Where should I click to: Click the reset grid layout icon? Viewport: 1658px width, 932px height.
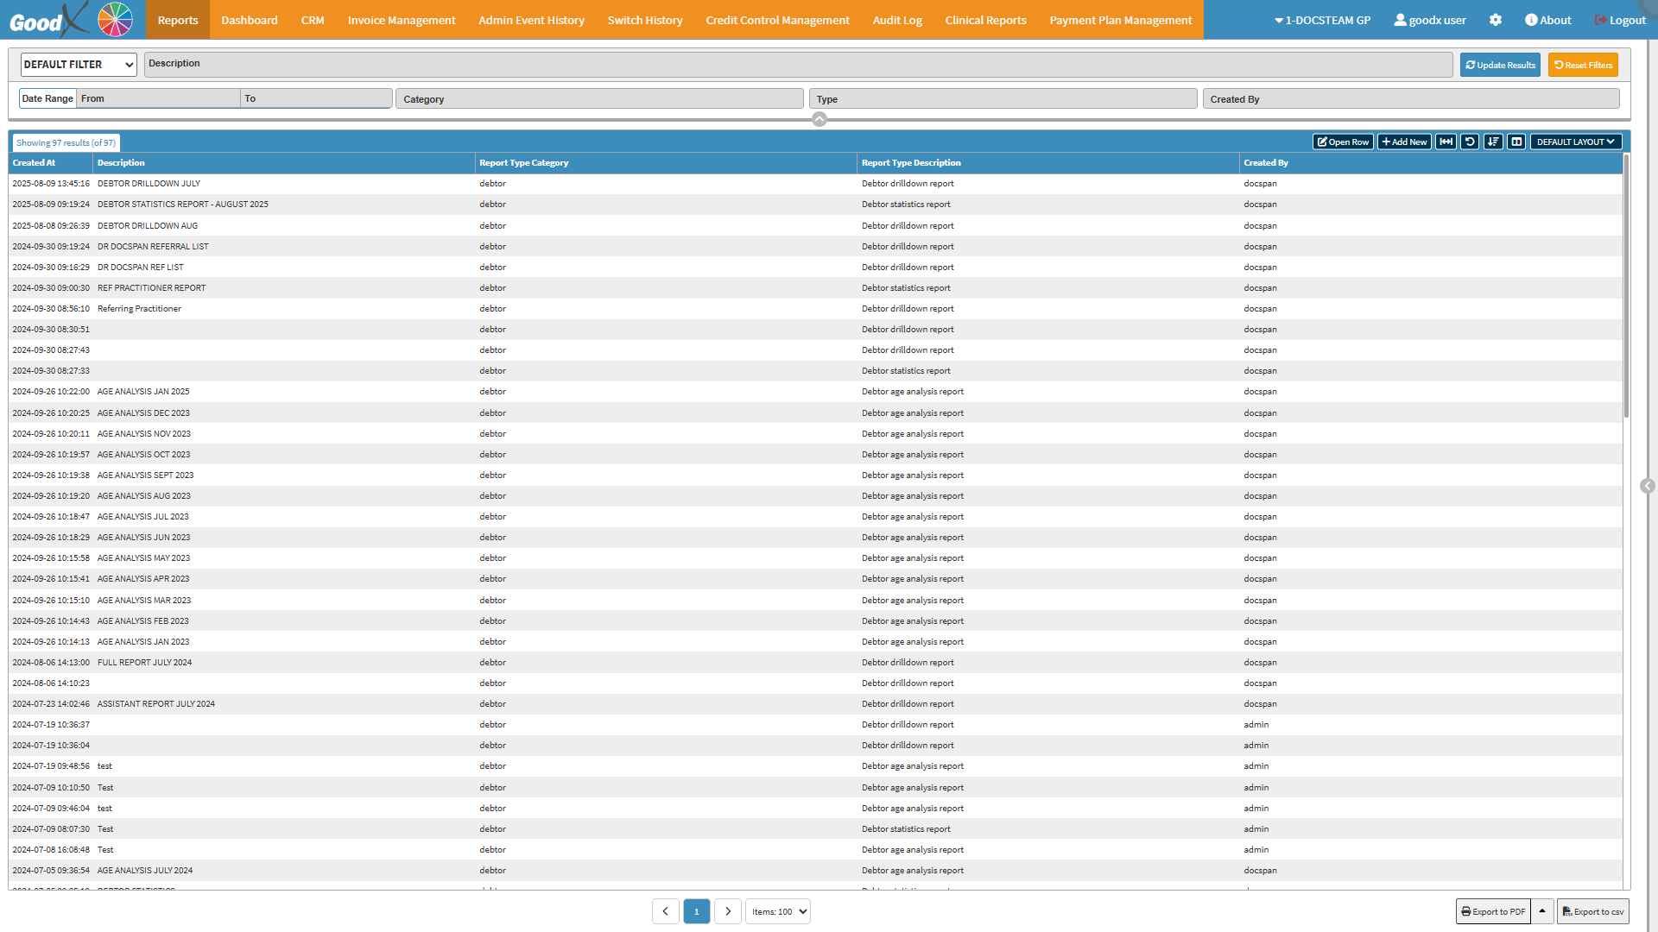1470,142
